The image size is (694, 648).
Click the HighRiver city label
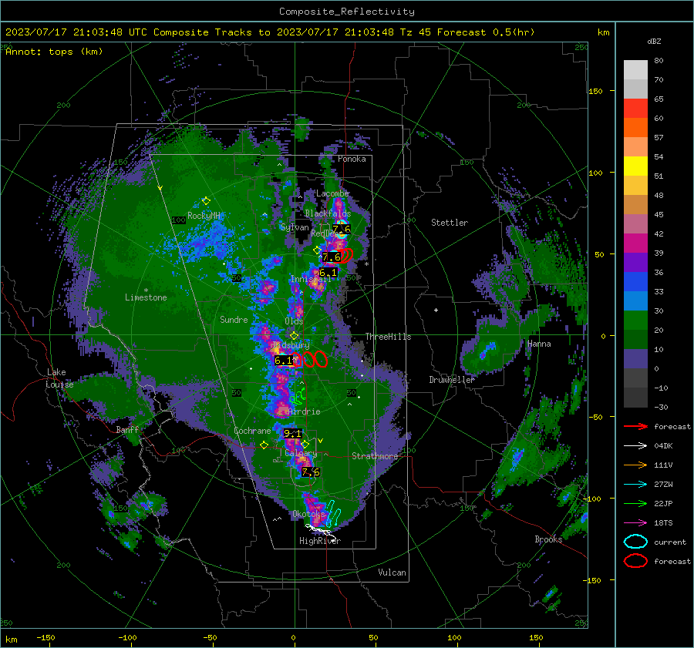click(x=320, y=541)
